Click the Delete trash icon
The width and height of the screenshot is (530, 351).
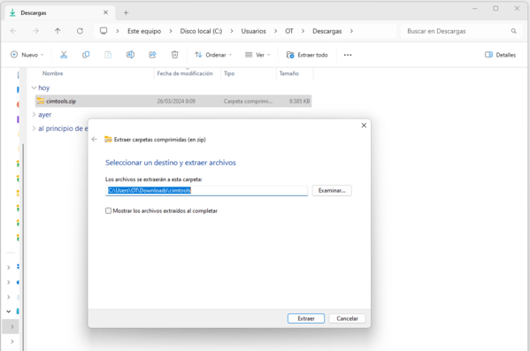click(175, 55)
